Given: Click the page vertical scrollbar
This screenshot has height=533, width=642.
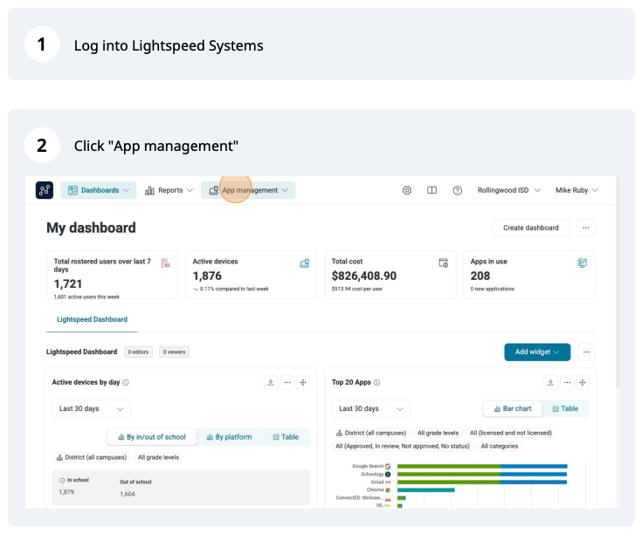Looking at the screenshot, I should (x=617, y=283).
